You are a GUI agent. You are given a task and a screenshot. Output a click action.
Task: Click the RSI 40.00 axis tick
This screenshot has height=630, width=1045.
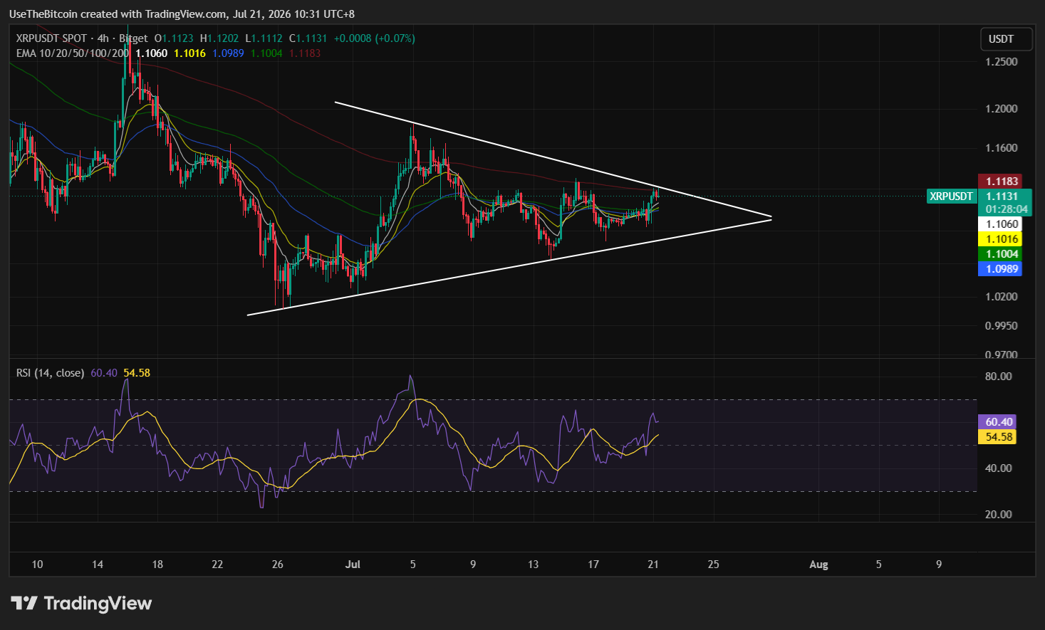point(998,468)
